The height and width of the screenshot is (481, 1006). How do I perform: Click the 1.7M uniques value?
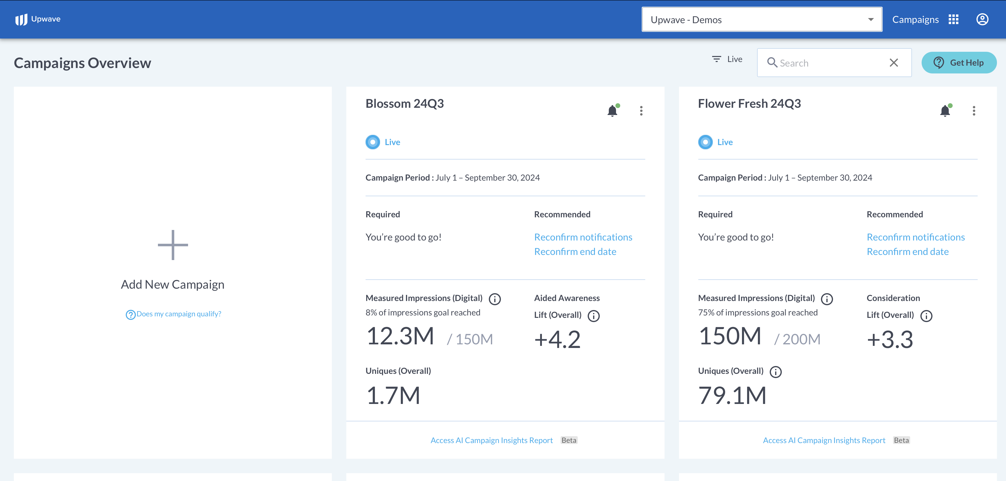393,396
